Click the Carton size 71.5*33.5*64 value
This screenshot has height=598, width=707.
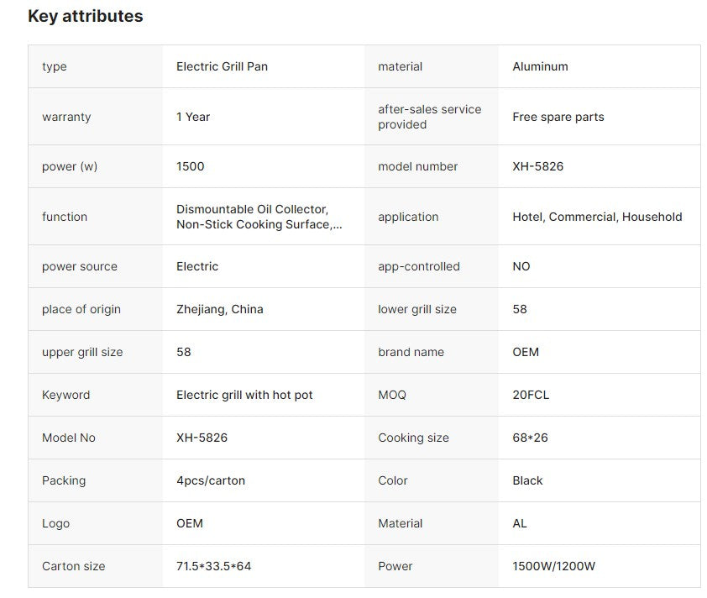click(214, 566)
